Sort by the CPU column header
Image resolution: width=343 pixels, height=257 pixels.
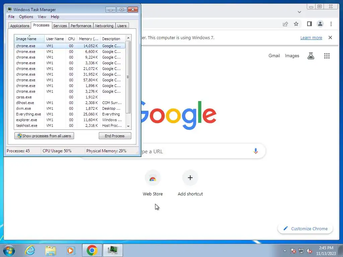pyautogui.click(x=71, y=39)
